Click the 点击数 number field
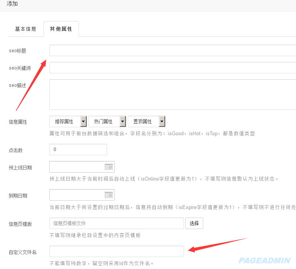This screenshot has width=296, height=269. 78,149
